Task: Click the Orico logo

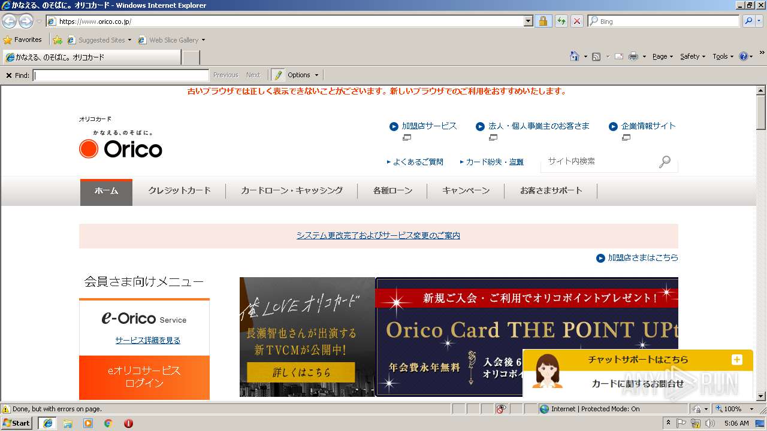Action: [x=120, y=144]
